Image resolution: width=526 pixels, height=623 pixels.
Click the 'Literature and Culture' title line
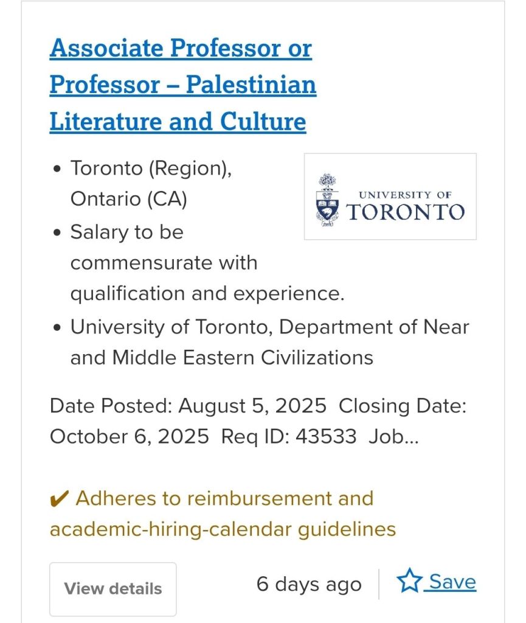pos(178,121)
